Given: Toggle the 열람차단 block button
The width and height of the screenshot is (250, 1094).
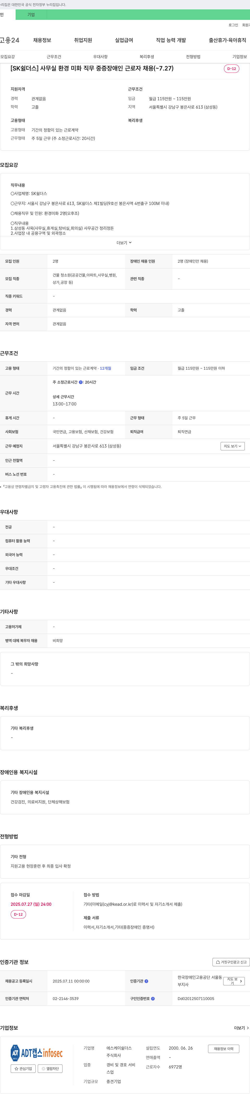Looking at the screenshot, I should [50, 1068].
